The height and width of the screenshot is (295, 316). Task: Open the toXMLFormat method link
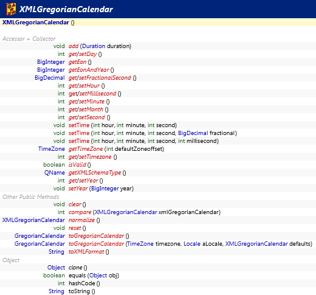click(x=86, y=252)
